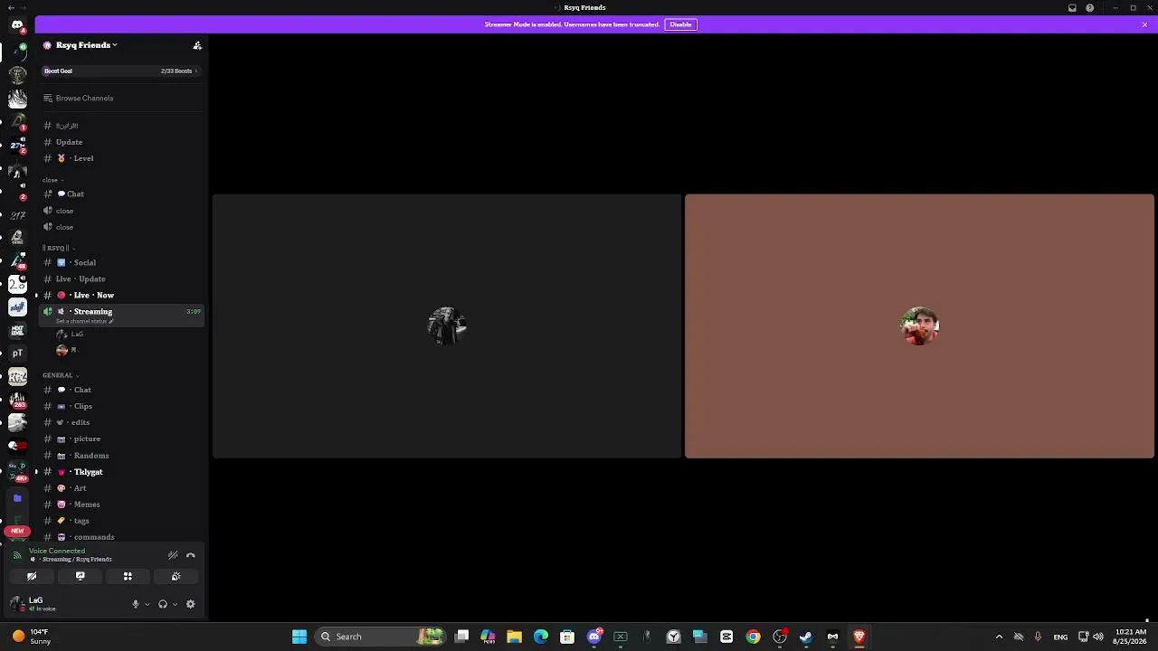Collapse the 'close' channel category
The width and height of the screenshot is (1158, 651).
coord(53,180)
